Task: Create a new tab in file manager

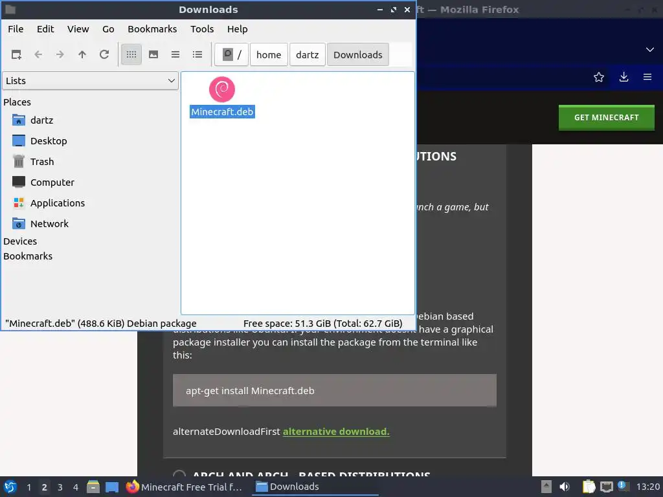Action: pyautogui.click(x=16, y=54)
